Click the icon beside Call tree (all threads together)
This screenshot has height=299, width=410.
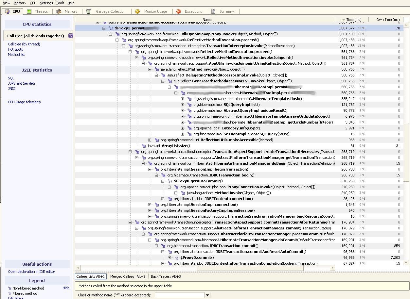coord(71,36)
